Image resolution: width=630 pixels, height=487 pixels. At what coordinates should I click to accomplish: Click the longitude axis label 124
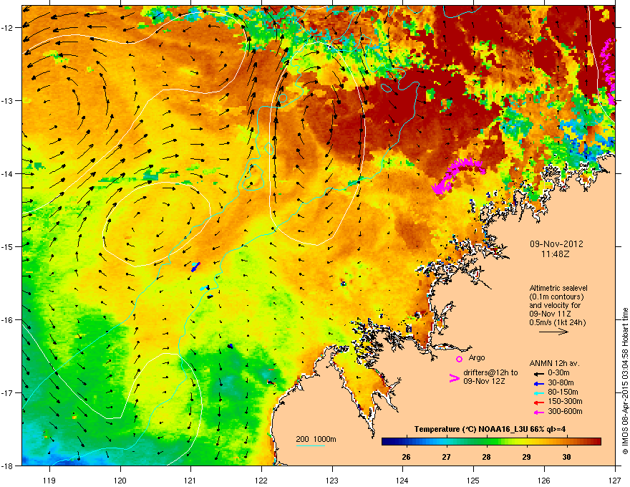pyautogui.click(x=402, y=480)
